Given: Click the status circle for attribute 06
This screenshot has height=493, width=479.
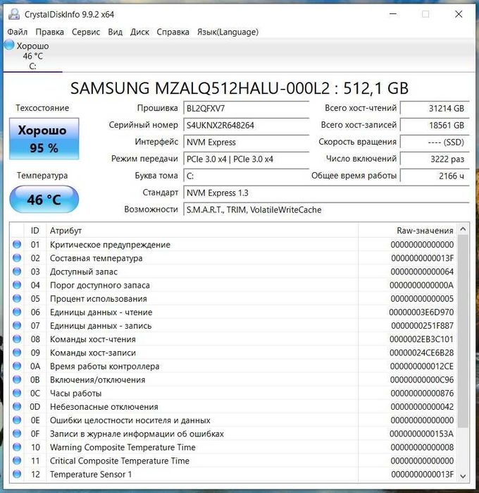Looking at the screenshot, I should click(17, 312).
